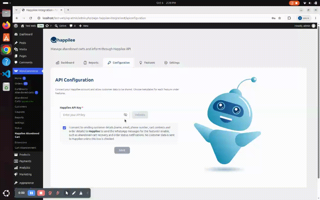
Task: Open the Chrome three-dot menu
Action: pos(316,18)
